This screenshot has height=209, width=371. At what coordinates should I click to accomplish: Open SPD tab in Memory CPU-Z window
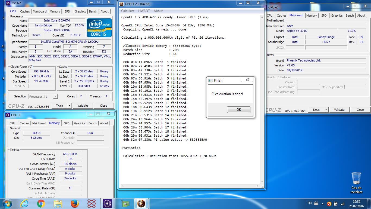[67, 123]
